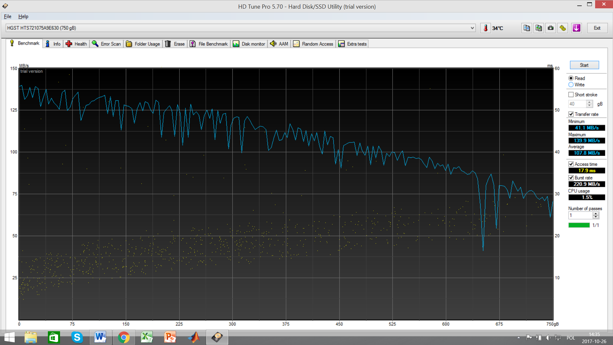Decrease short stroke gB spinner value
The image size is (613, 345).
click(589, 106)
